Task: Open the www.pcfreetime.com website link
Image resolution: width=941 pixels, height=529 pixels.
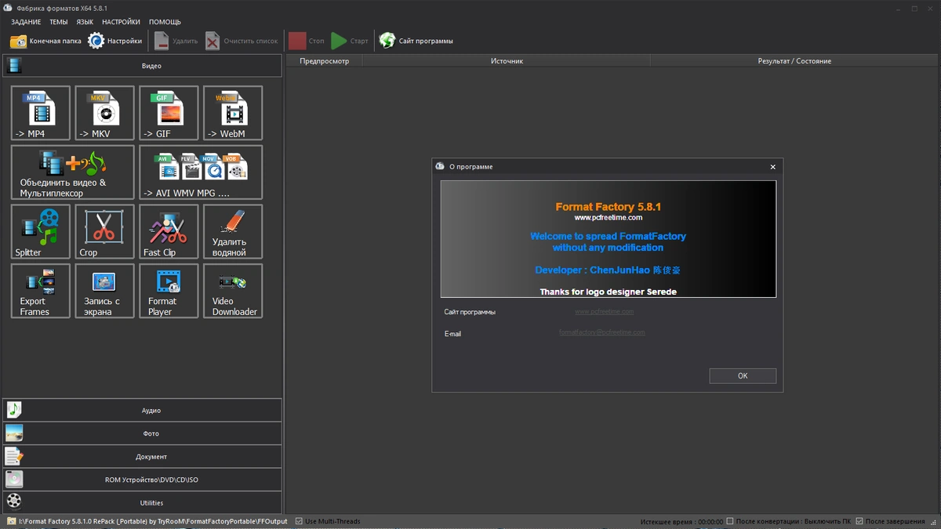Action: click(604, 312)
